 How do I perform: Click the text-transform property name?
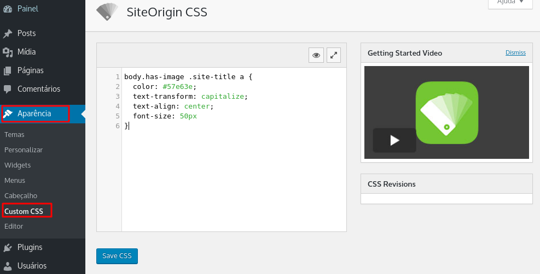163,97
